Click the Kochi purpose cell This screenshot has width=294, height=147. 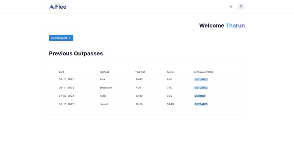pos(103,96)
